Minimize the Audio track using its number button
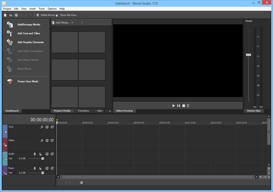 5,158
